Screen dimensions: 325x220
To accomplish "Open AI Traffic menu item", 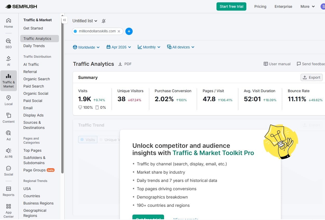I will coord(31,64).
